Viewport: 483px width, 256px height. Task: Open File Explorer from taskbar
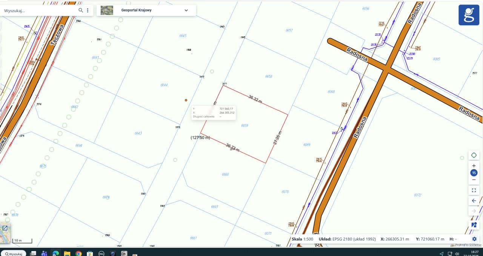(67, 254)
